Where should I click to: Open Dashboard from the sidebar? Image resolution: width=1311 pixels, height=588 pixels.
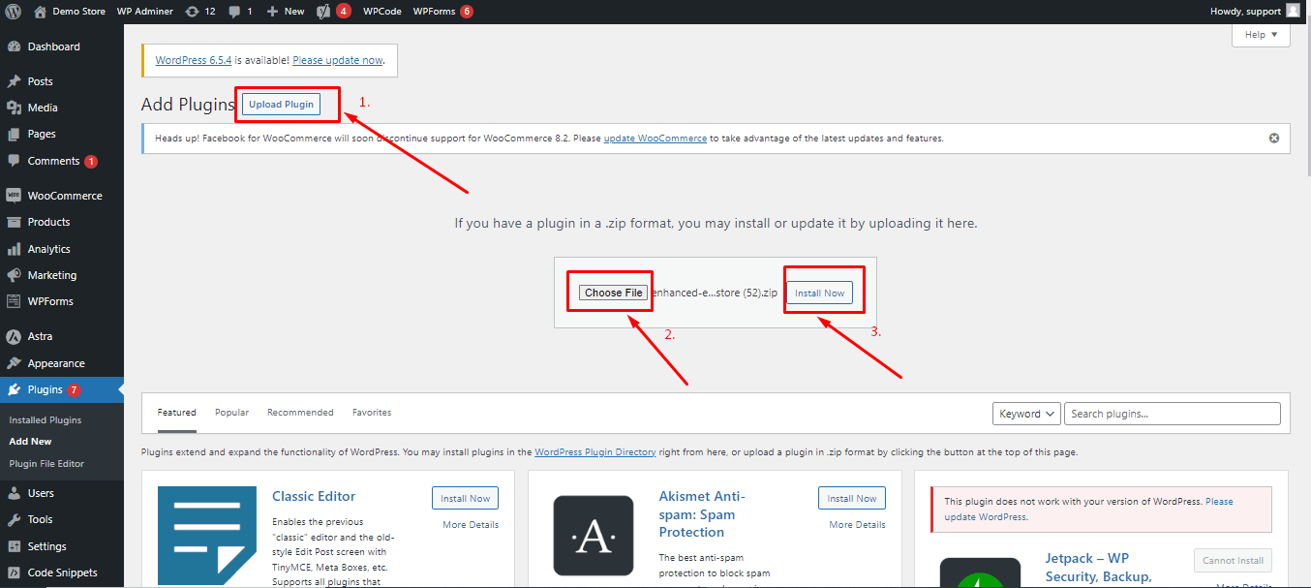tap(54, 46)
